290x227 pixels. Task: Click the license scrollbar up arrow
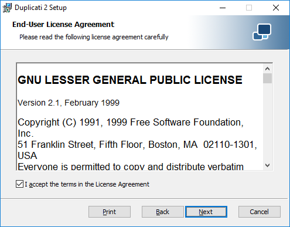tap(267, 69)
